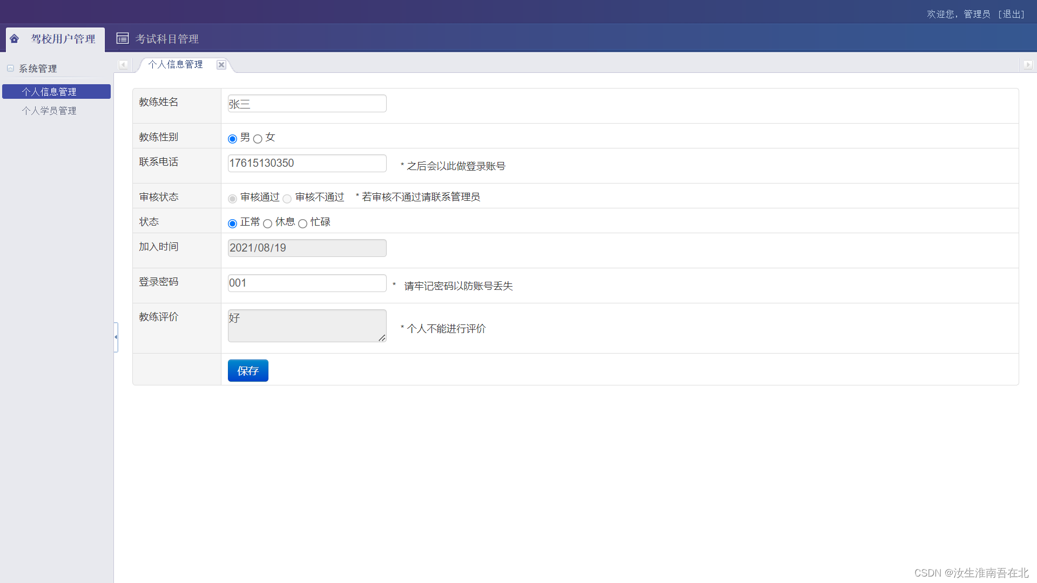Click the tab scroll-right arrow icon
The width and height of the screenshot is (1037, 583).
(1027, 65)
